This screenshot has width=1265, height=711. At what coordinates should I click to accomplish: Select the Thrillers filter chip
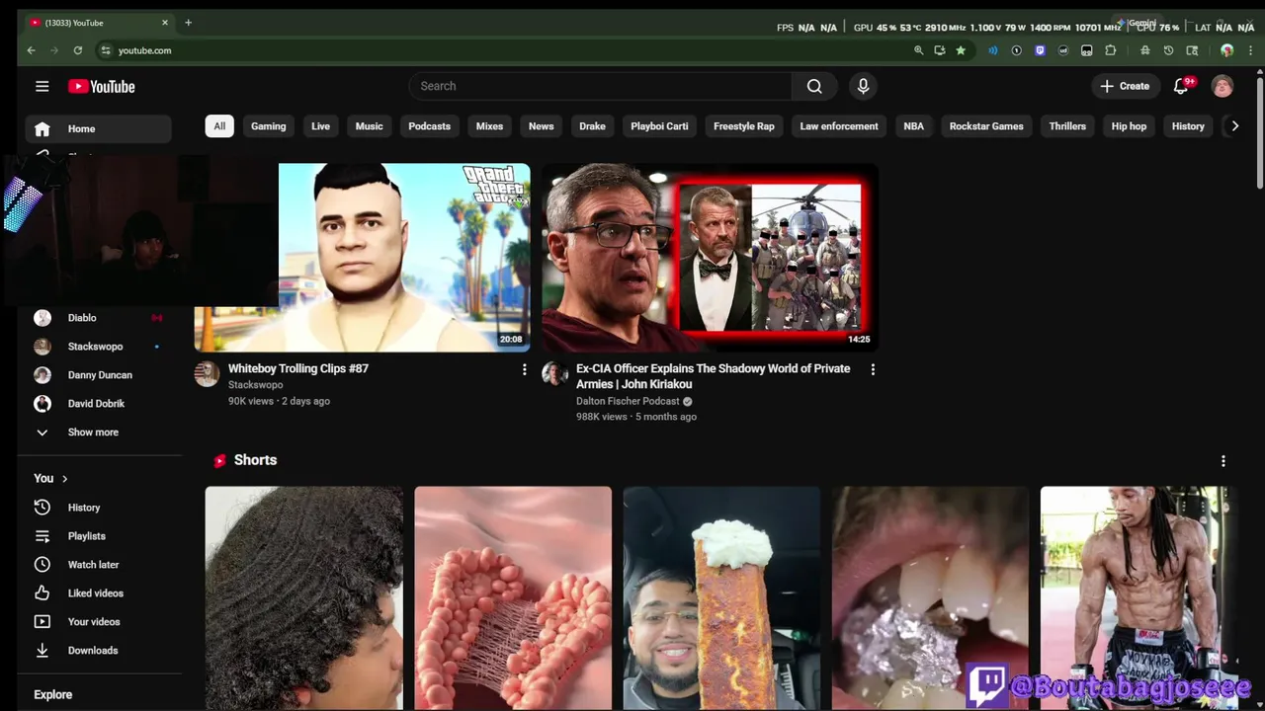[x=1067, y=126]
